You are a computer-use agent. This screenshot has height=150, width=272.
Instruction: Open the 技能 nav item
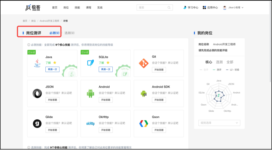pos(77,8)
